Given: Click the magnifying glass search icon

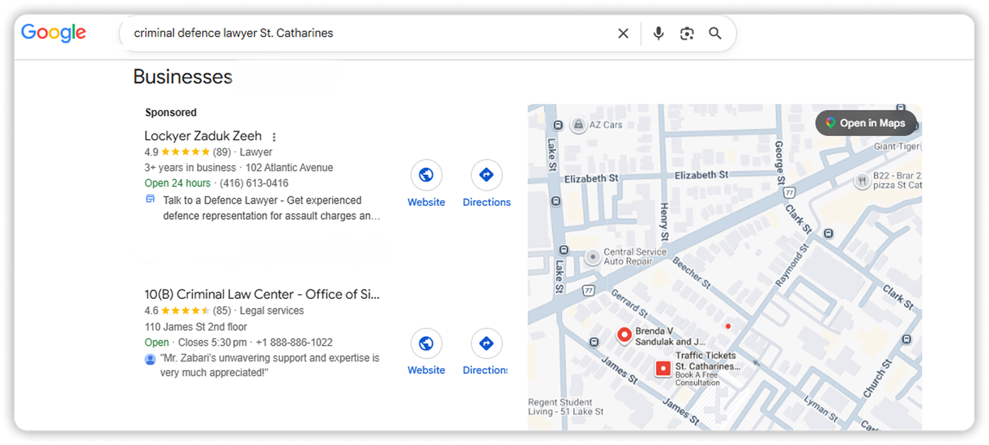Looking at the screenshot, I should [x=715, y=33].
